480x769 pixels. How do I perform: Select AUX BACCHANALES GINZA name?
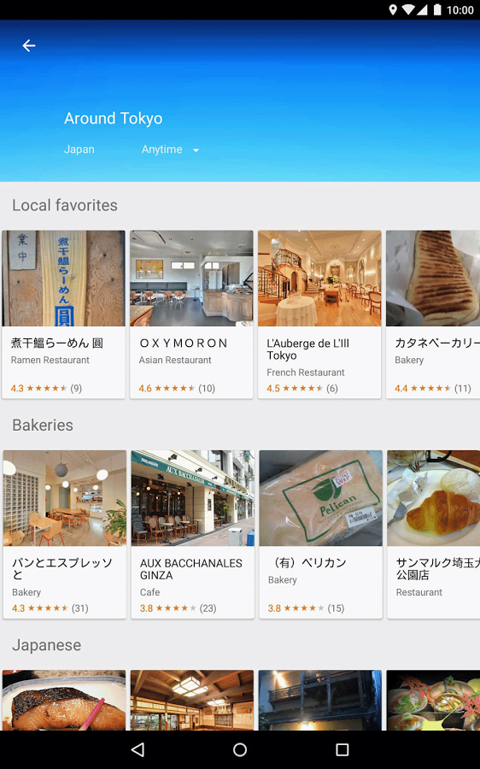click(190, 569)
